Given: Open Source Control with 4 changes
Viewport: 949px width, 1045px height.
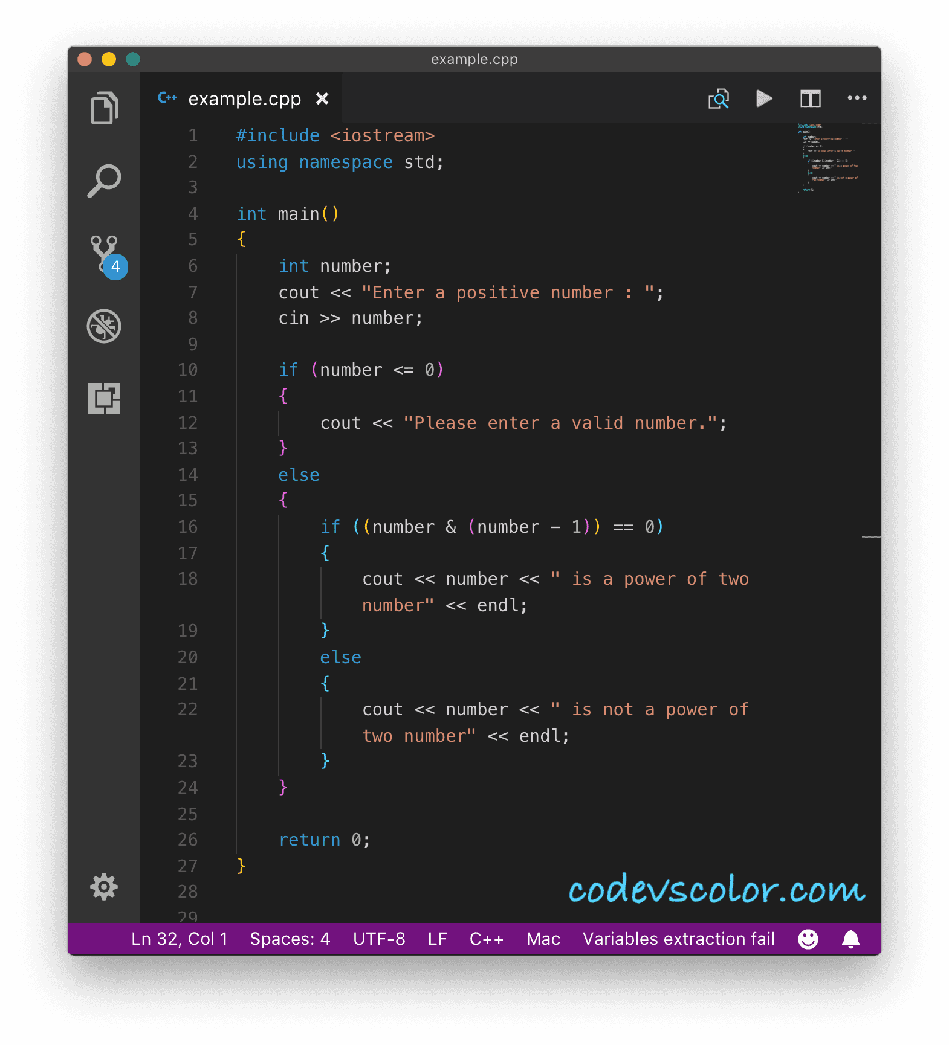Looking at the screenshot, I should click(106, 255).
